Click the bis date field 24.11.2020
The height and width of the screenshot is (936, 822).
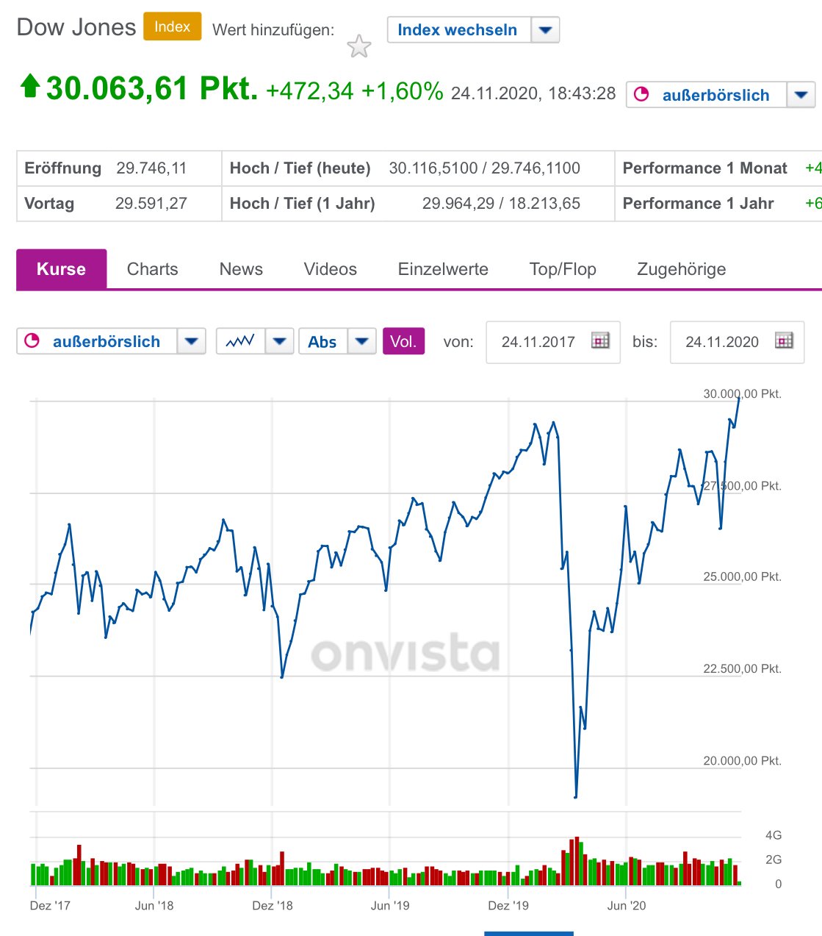(x=721, y=342)
